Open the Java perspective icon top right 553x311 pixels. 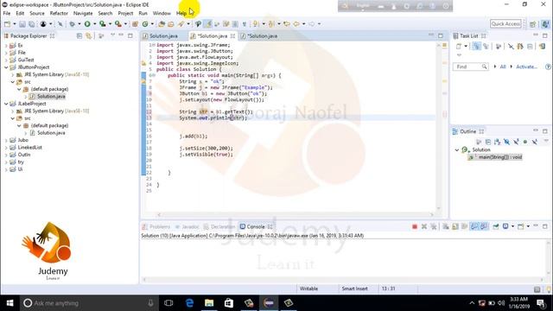click(x=545, y=24)
